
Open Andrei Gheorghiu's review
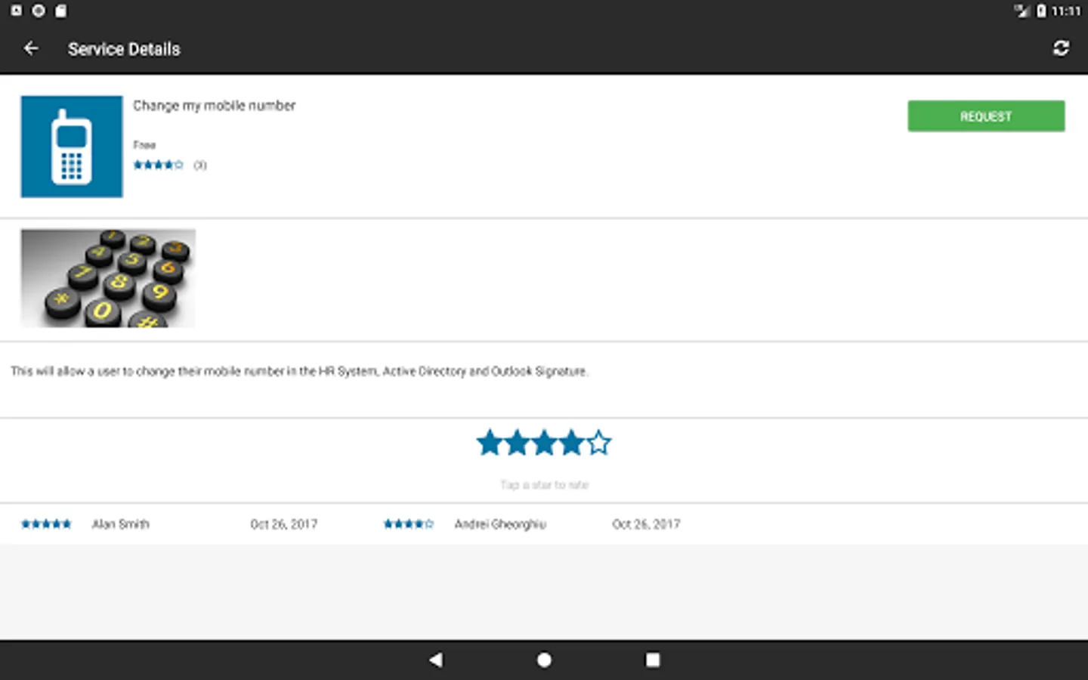(500, 524)
